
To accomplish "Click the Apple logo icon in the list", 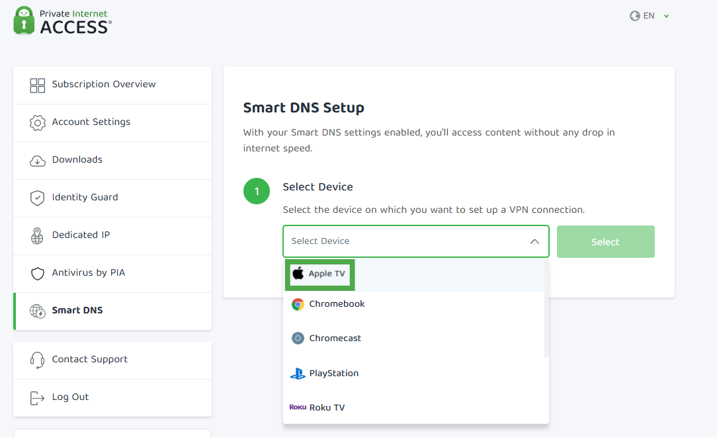I will 298,273.
